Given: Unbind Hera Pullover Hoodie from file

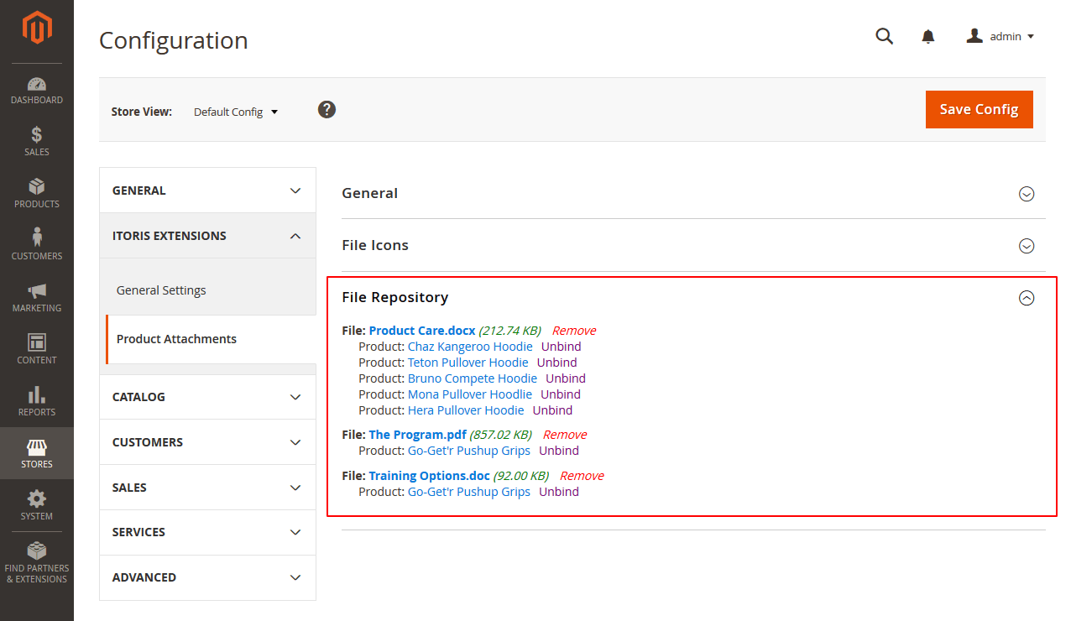Looking at the screenshot, I should (552, 410).
